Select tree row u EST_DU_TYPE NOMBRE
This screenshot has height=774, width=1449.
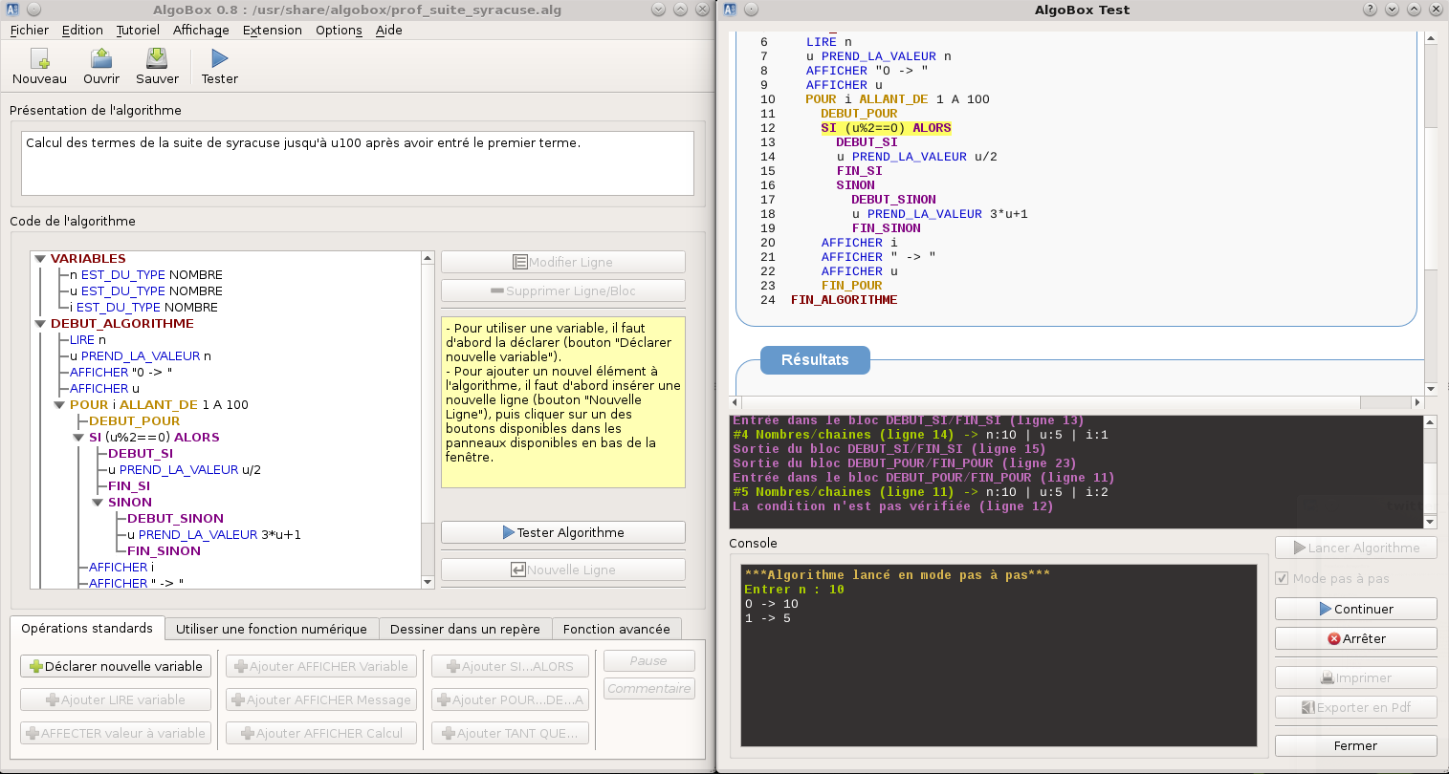click(x=145, y=290)
